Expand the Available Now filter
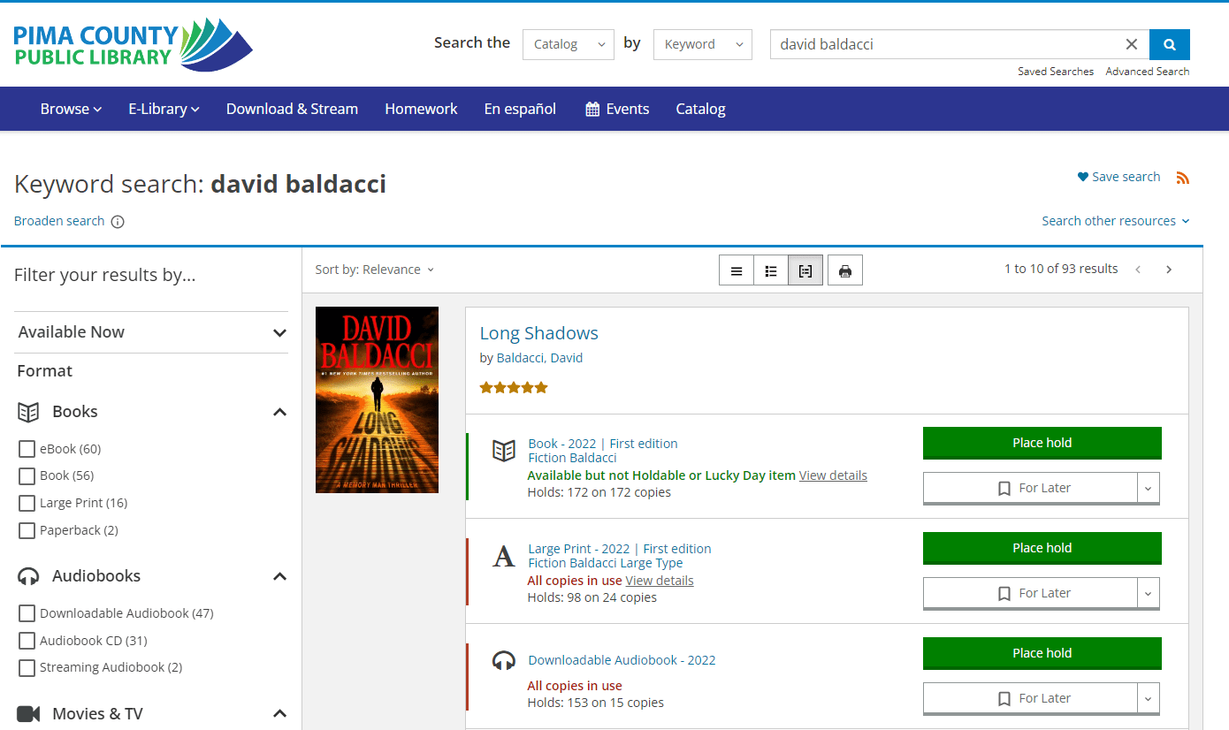The image size is (1229, 730). [x=152, y=332]
